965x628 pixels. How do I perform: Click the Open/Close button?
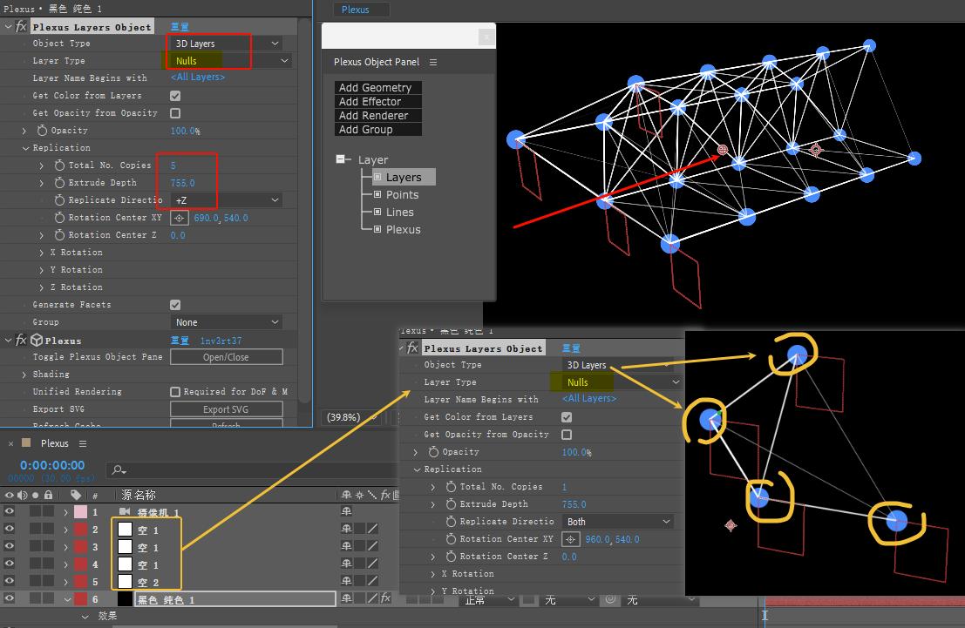pyautogui.click(x=227, y=357)
